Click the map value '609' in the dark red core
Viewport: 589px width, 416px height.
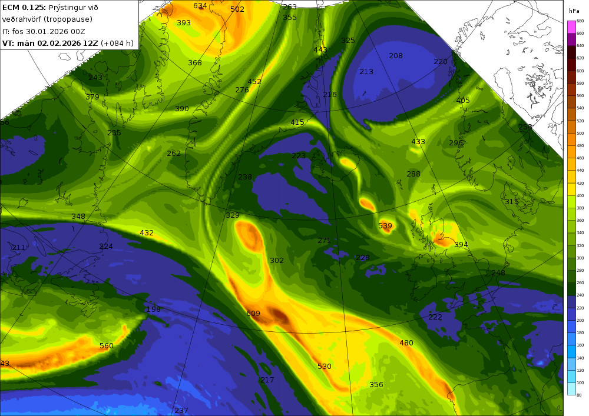click(x=253, y=314)
